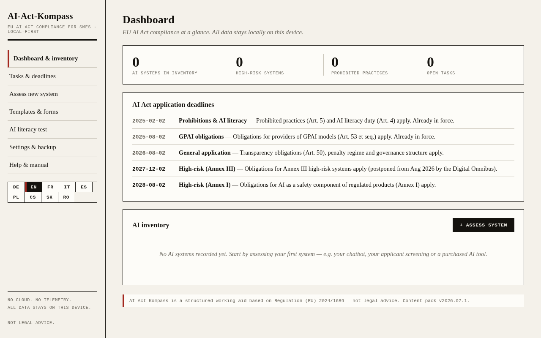This screenshot has width=541, height=338.
Task: Click the No AI systems recorded message
Action: [323, 254]
